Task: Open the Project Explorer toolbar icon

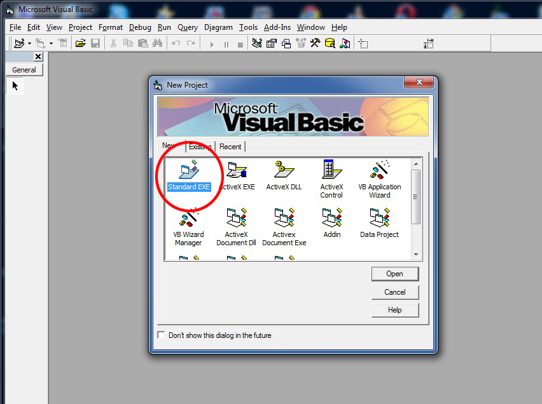Action: coord(257,43)
